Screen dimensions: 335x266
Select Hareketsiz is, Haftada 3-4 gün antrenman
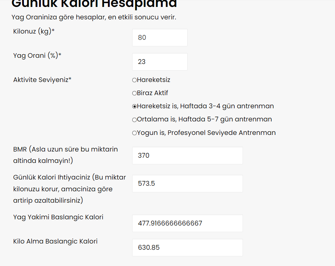134,107
